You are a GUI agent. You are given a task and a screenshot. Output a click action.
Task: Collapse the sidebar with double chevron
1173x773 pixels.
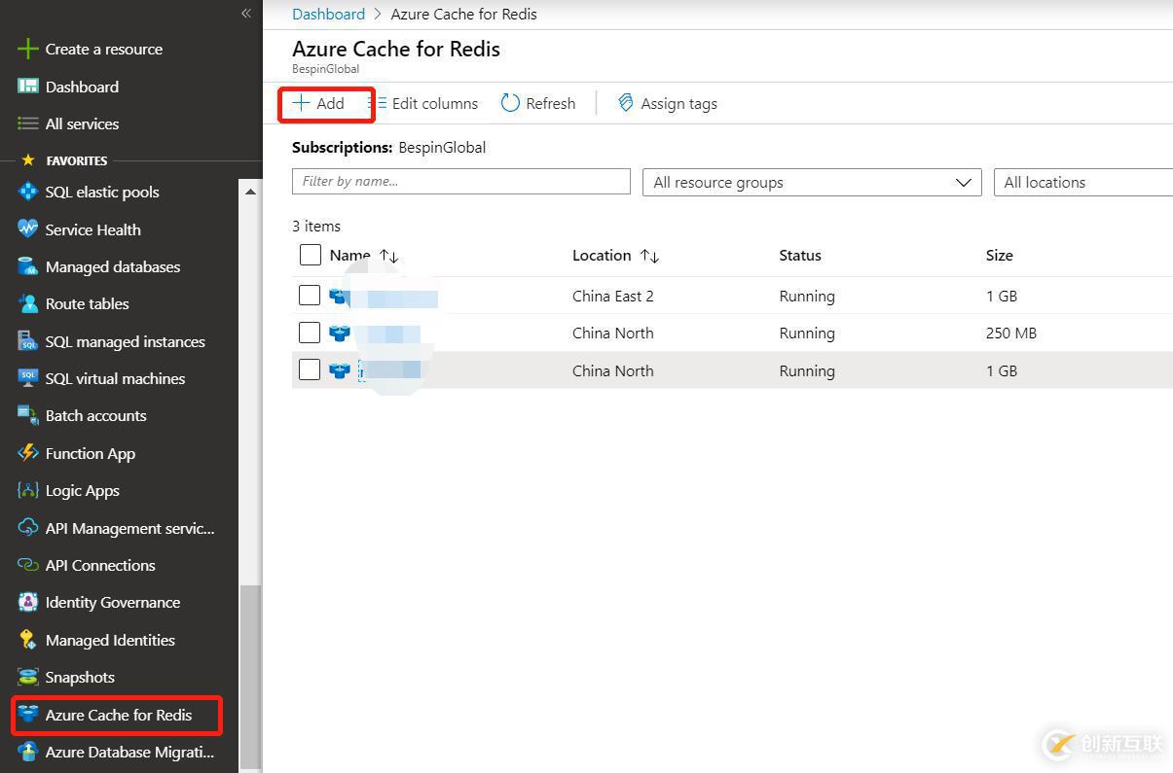(246, 13)
